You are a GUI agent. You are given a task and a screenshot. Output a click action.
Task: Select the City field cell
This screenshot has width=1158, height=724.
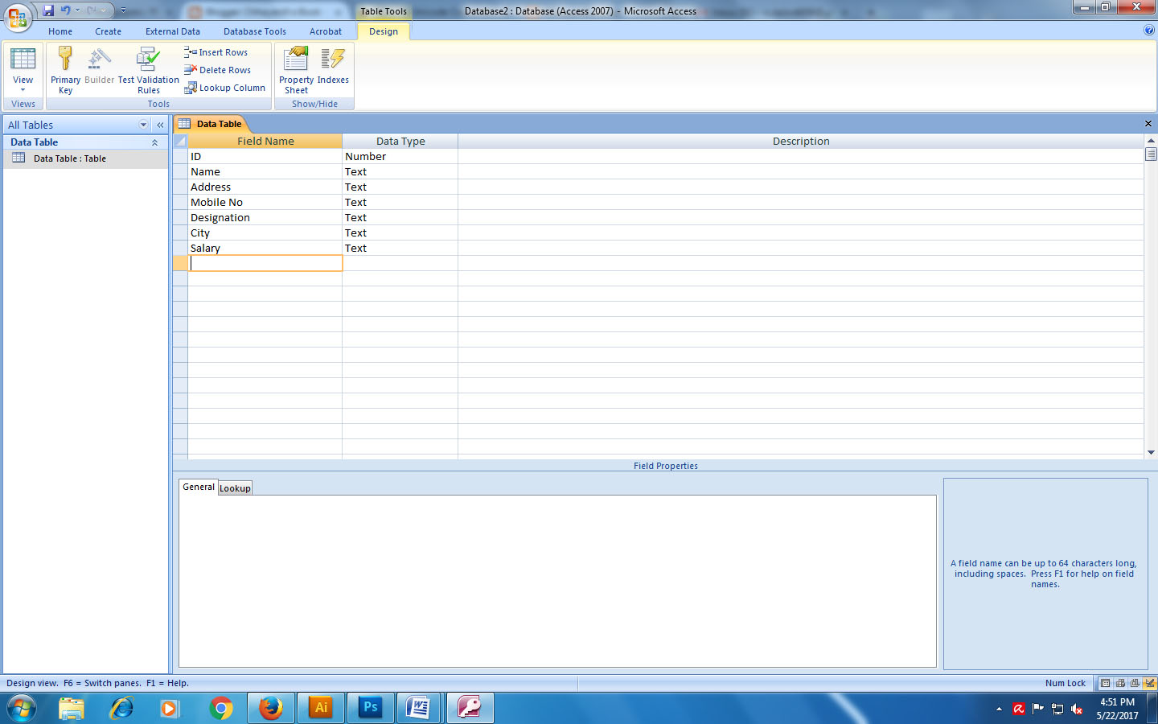pyautogui.click(x=265, y=233)
